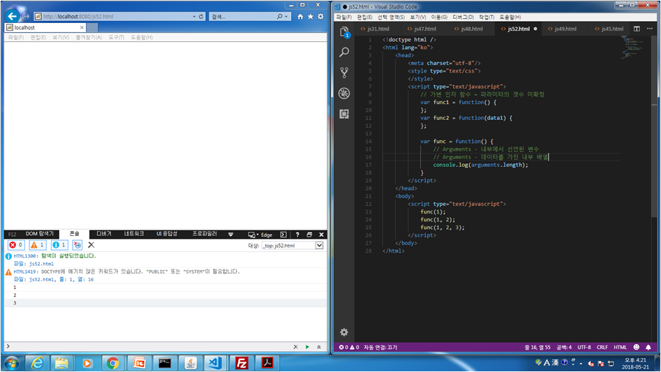Change the CRLF line ending in status bar
Image resolution: width=661 pixels, height=372 pixels.
602,347
